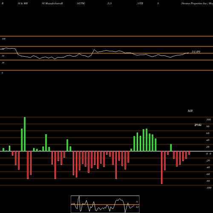213x213 pixels.
Task: Click the MR axis label 20
Action: point(207,147)
